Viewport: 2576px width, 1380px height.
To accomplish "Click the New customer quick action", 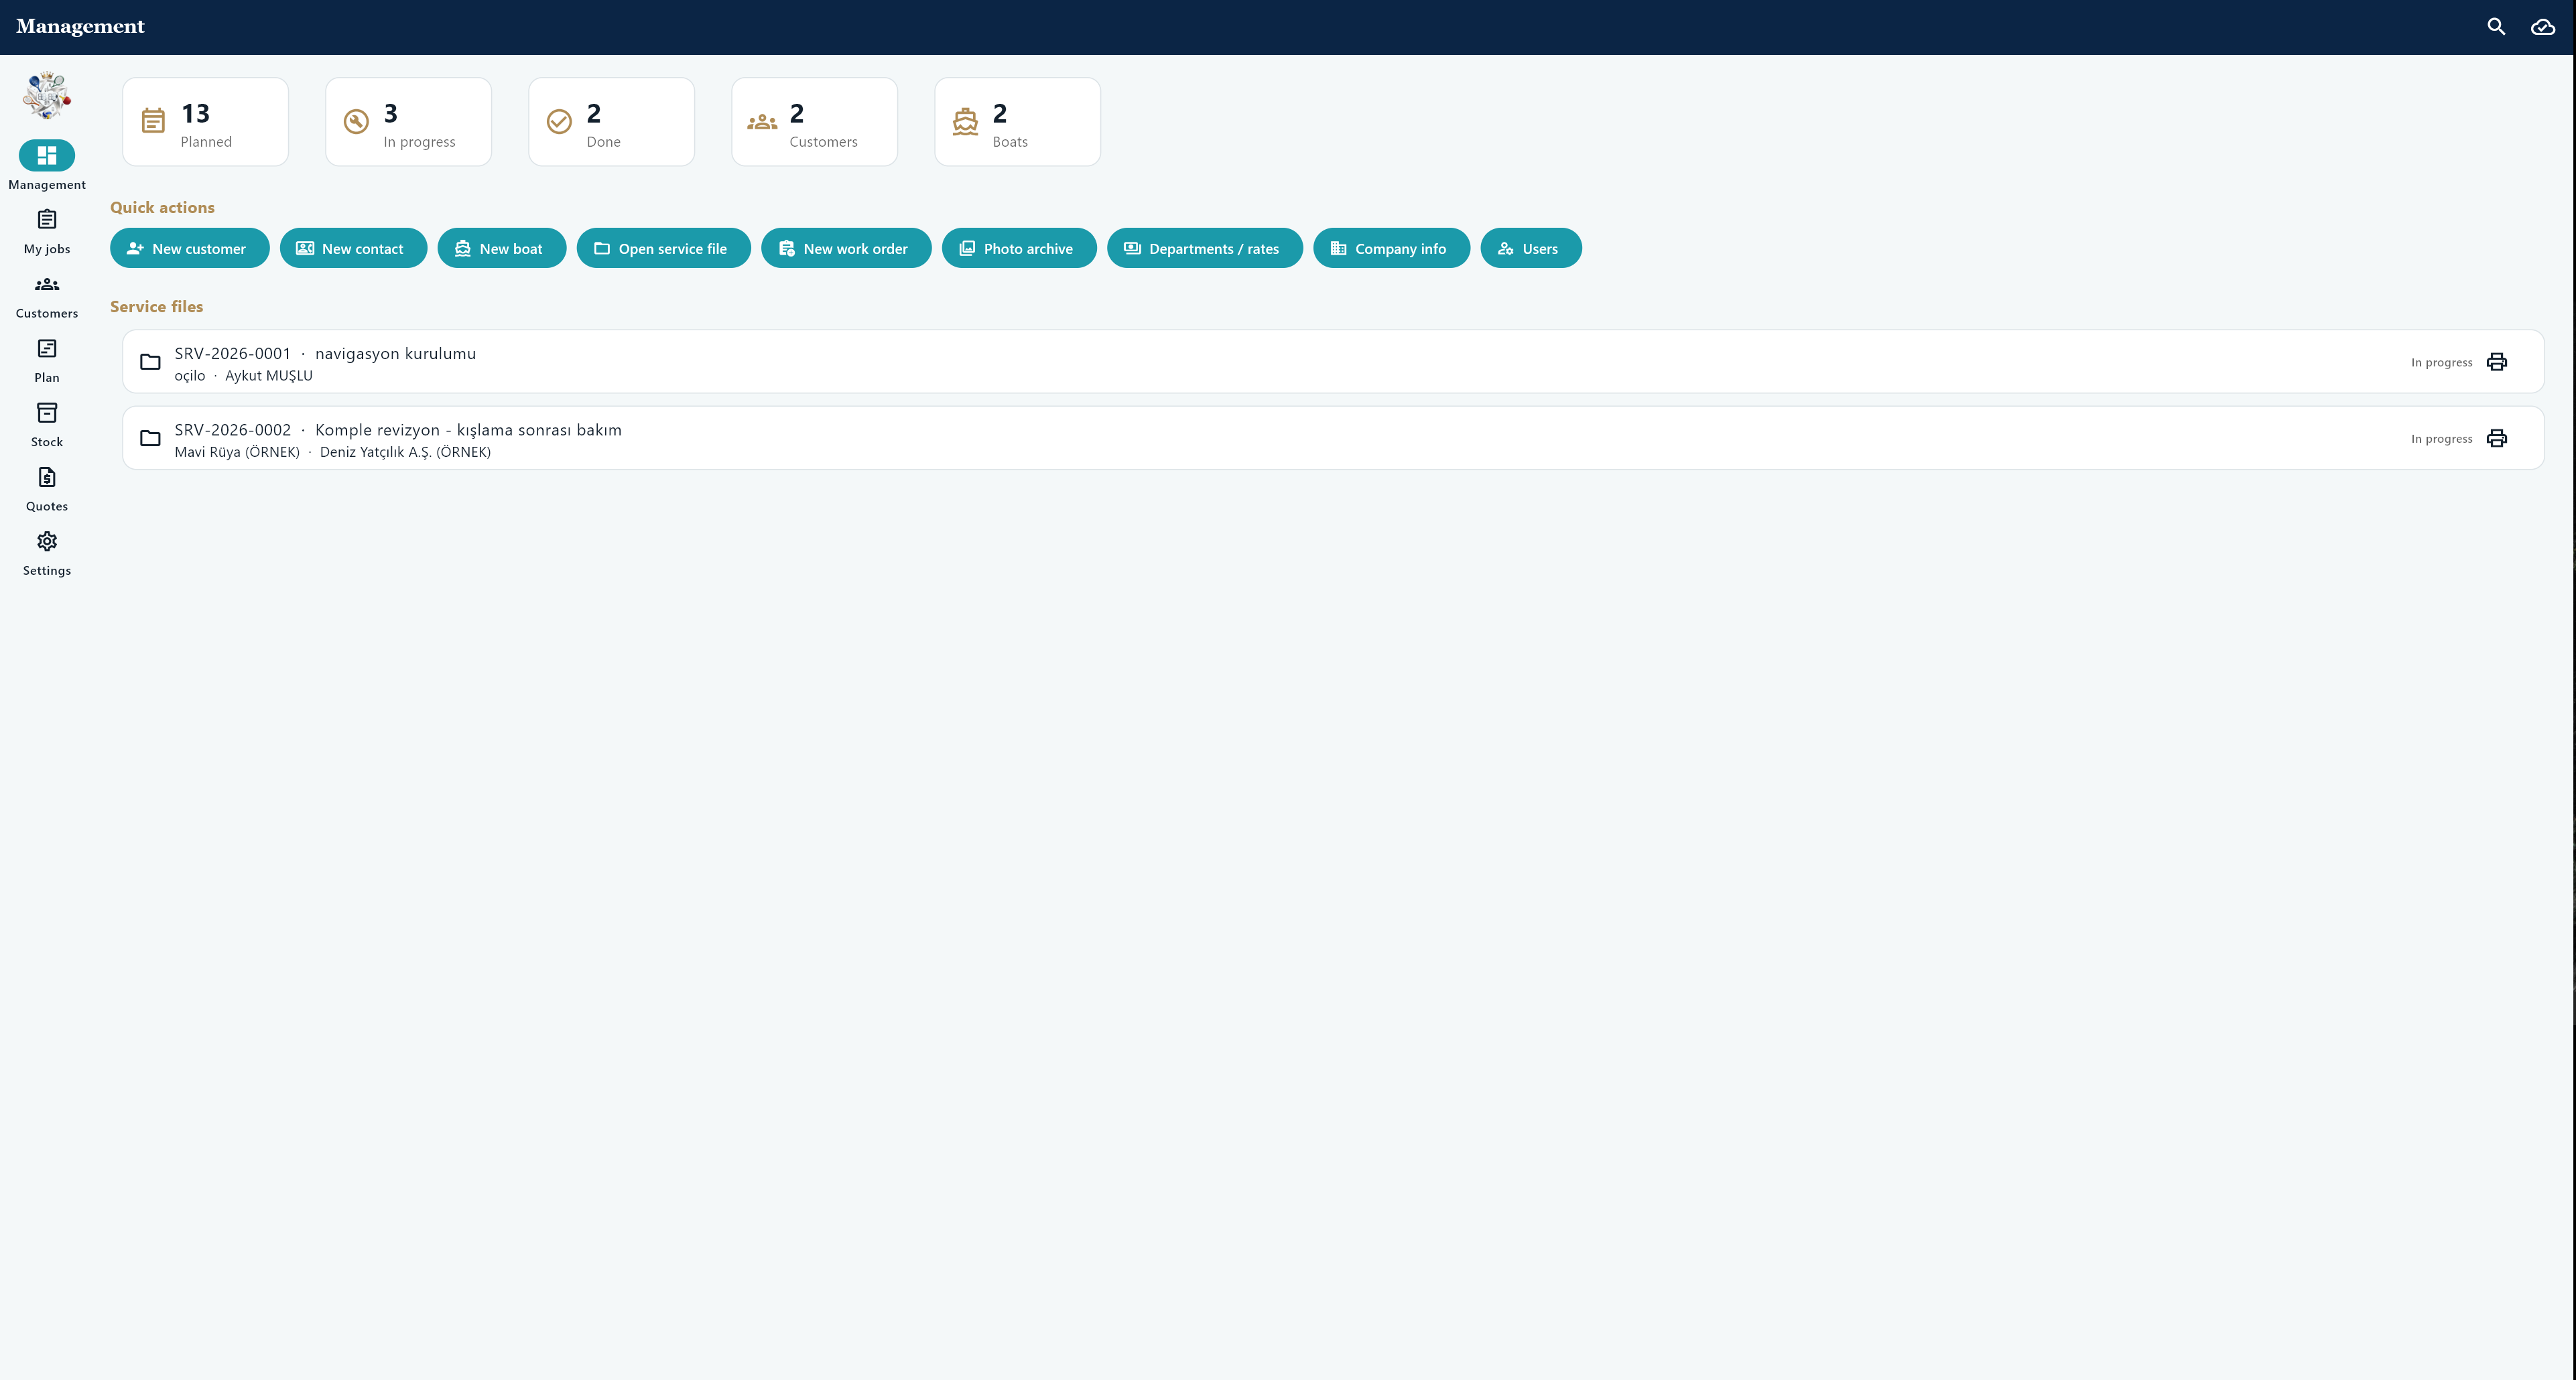I will (189, 248).
